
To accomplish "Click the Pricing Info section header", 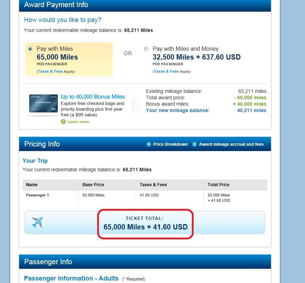I will tap(42, 144).
